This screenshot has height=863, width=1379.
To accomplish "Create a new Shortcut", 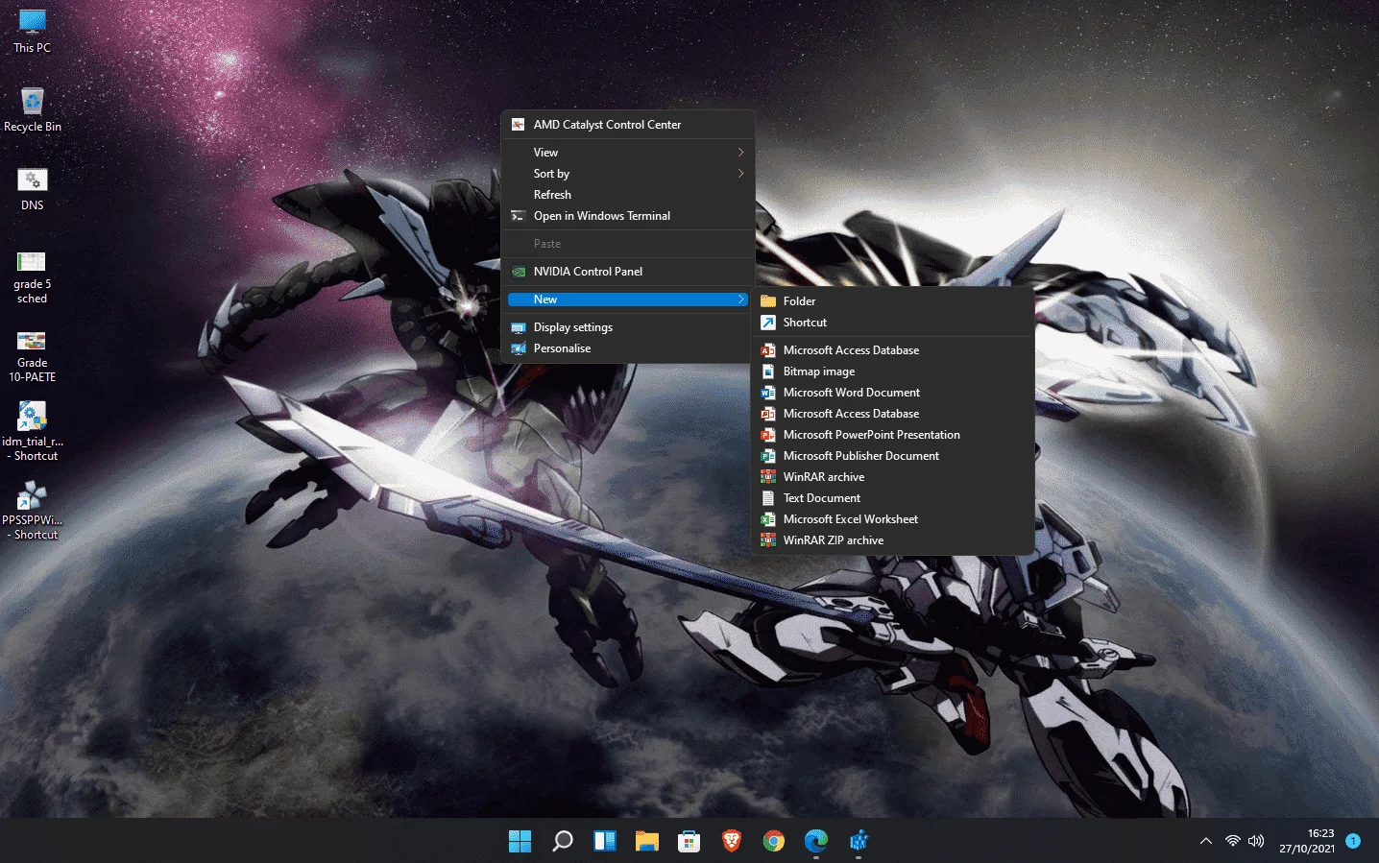I will pos(893,323).
